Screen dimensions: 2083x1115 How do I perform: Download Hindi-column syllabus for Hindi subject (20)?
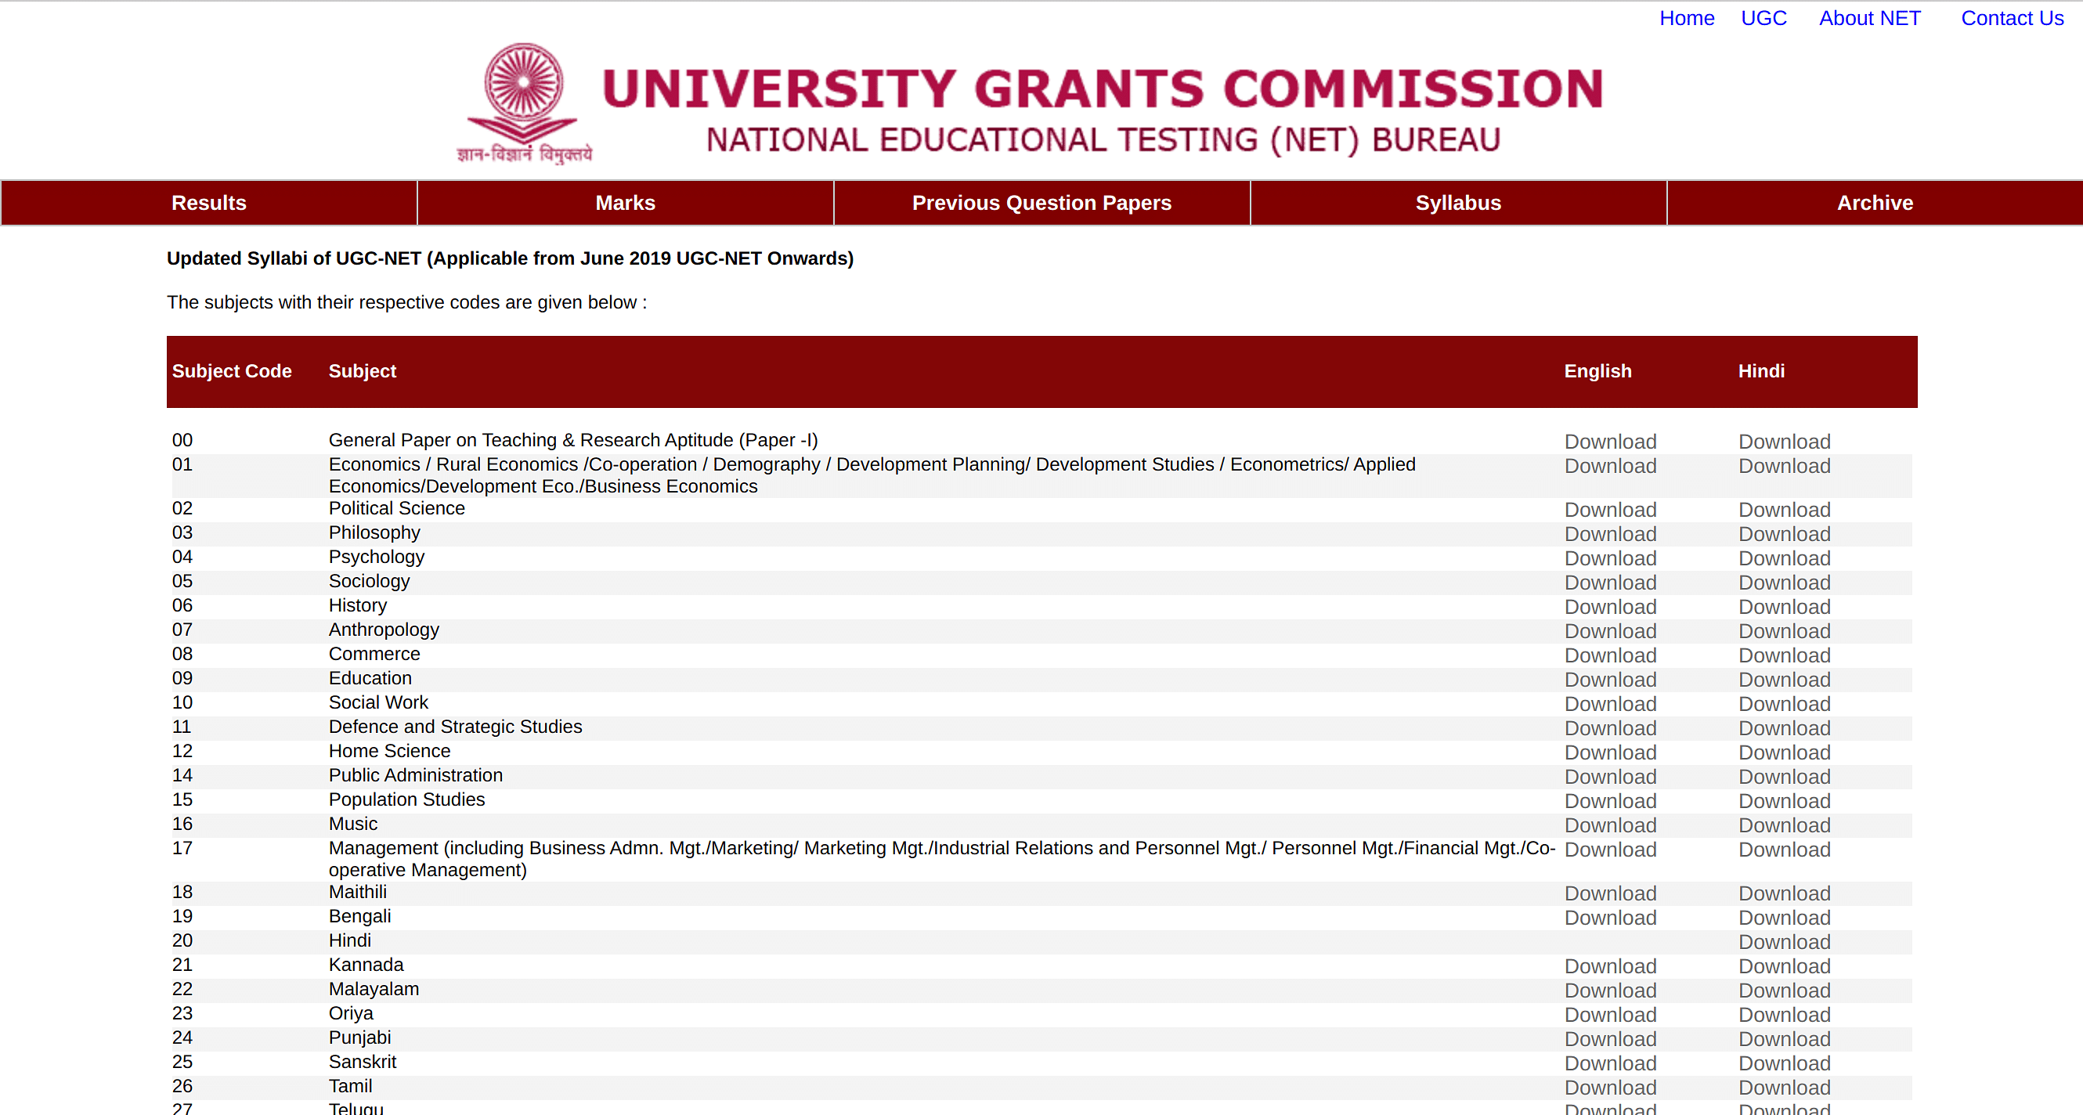[1784, 941]
